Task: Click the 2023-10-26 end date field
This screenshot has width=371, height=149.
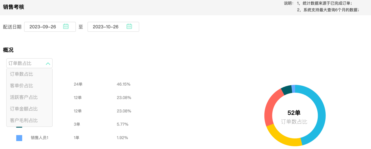Action: (x=106, y=27)
